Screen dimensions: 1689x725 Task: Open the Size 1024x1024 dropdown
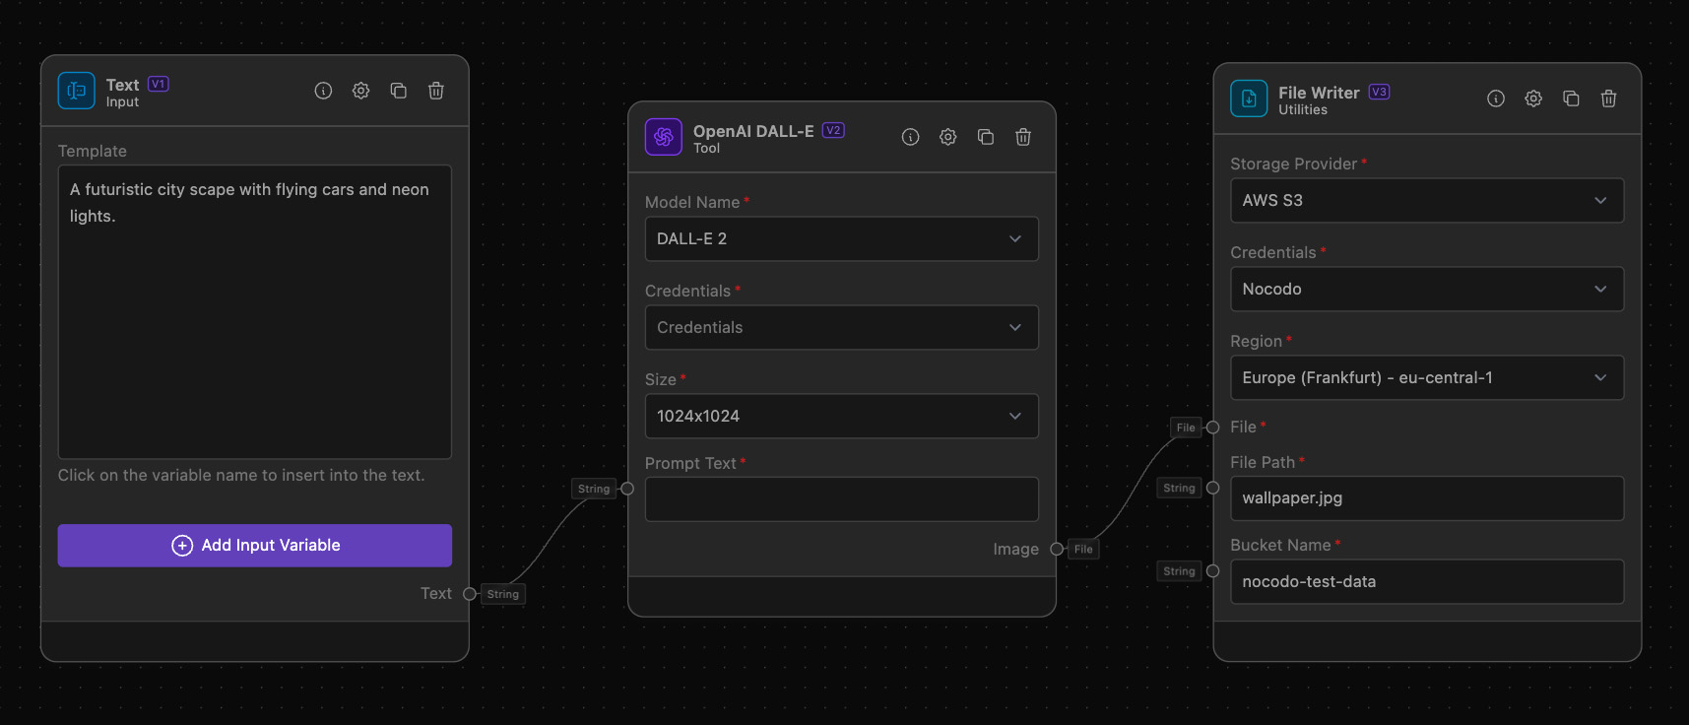coord(841,416)
